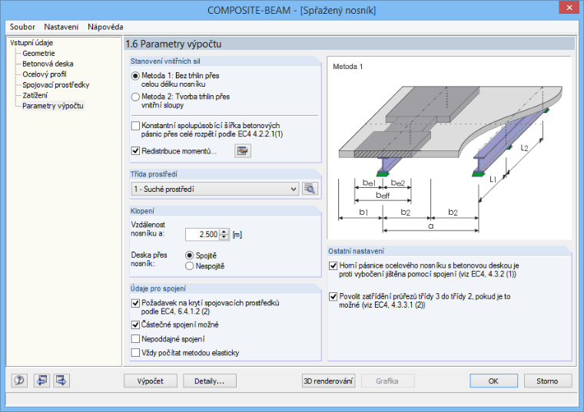Select Vstupní údaje root node
This screenshot has height=412, width=584.
pos(32,43)
